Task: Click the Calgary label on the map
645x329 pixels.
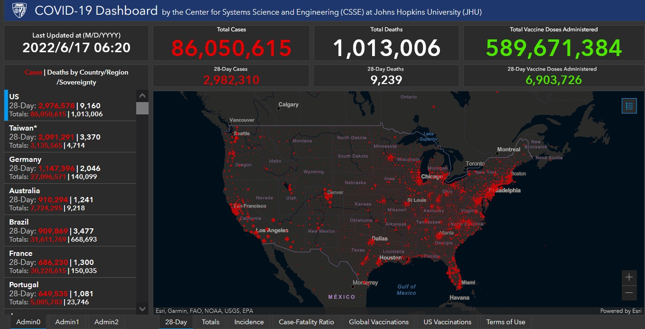Action: 289,104
